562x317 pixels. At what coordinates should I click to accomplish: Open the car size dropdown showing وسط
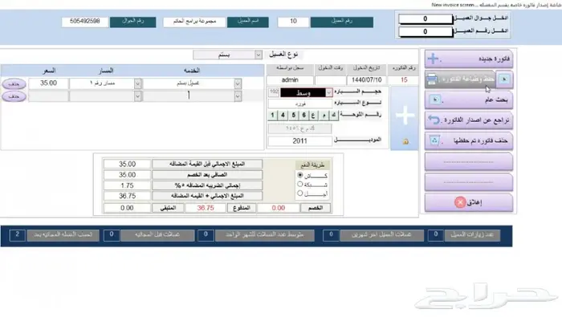[328, 93]
